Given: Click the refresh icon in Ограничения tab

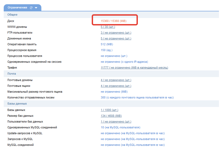Looking at the screenshot, I should pyautogui.click(x=31, y=8).
